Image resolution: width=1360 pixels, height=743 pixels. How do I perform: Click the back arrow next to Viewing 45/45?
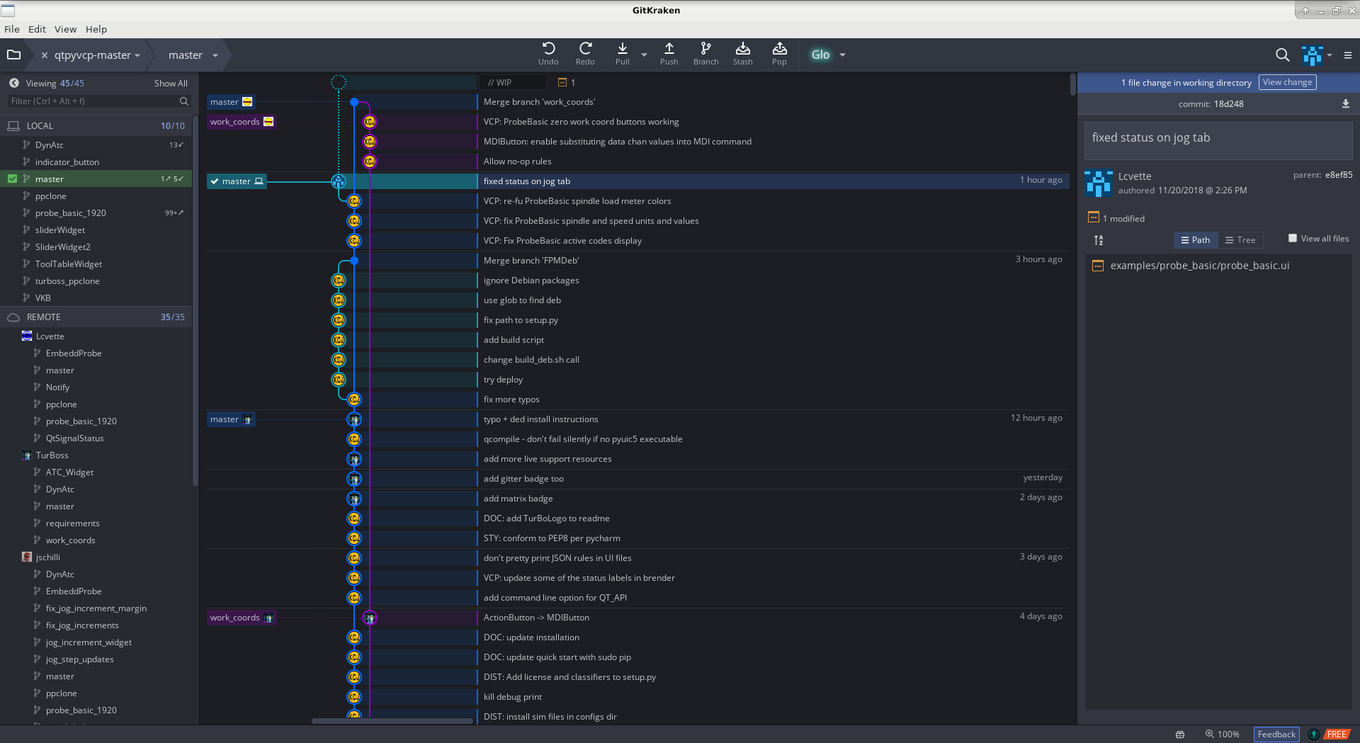coord(14,83)
